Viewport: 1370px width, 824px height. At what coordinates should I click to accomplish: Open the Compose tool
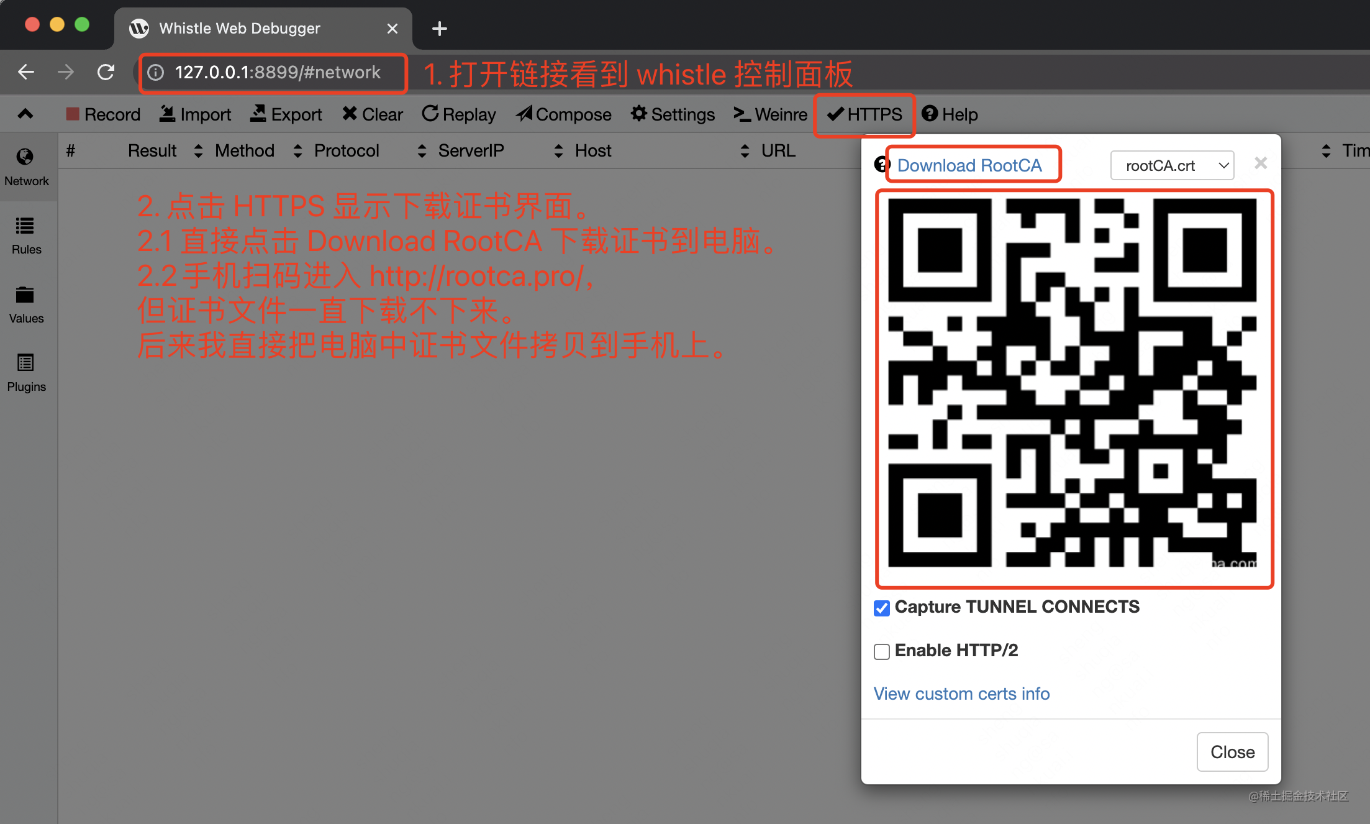(x=563, y=114)
